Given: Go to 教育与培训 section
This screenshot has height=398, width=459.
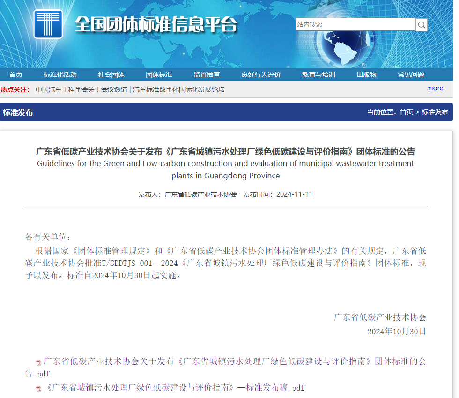Looking at the screenshot, I should click(x=319, y=74).
